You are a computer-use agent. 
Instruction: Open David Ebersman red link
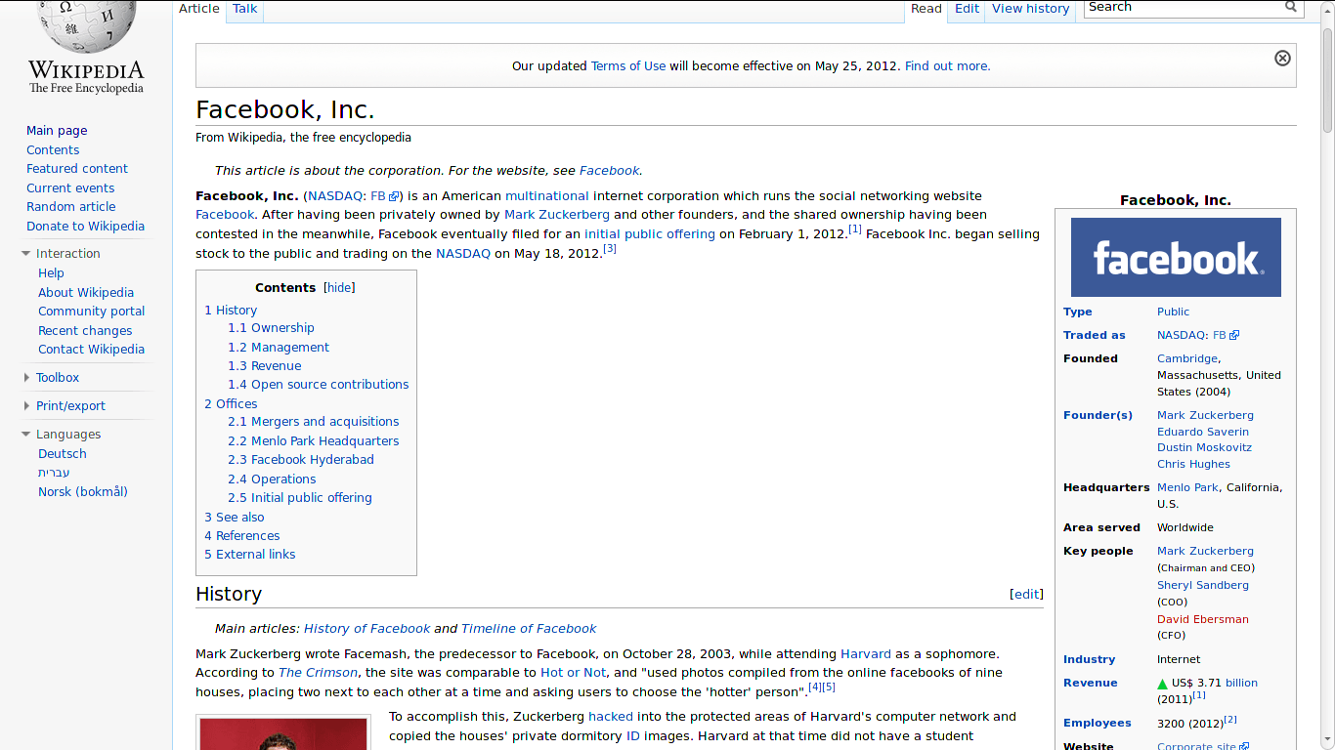pyautogui.click(x=1203, y=619)
